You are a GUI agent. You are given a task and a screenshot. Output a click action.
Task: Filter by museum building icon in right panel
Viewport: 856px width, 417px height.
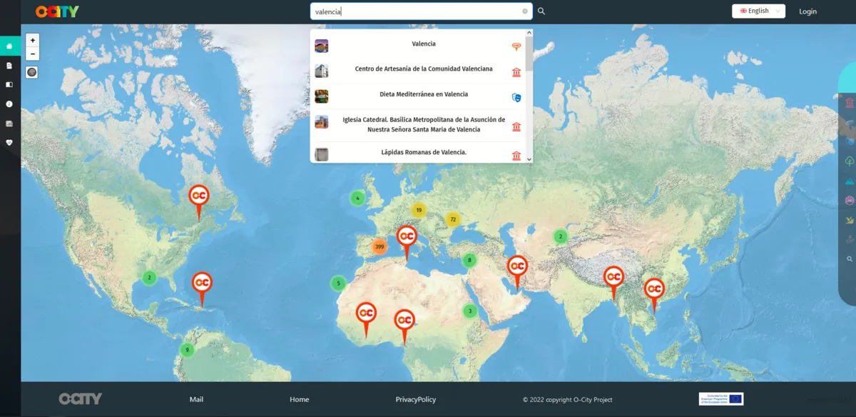pyautogui.click(x=850, y=104)
